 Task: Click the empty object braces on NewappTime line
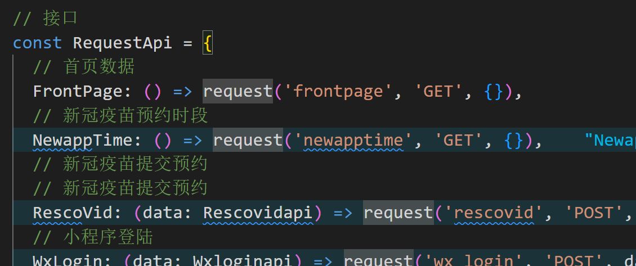pyautogui.click(x=514, y=140)
